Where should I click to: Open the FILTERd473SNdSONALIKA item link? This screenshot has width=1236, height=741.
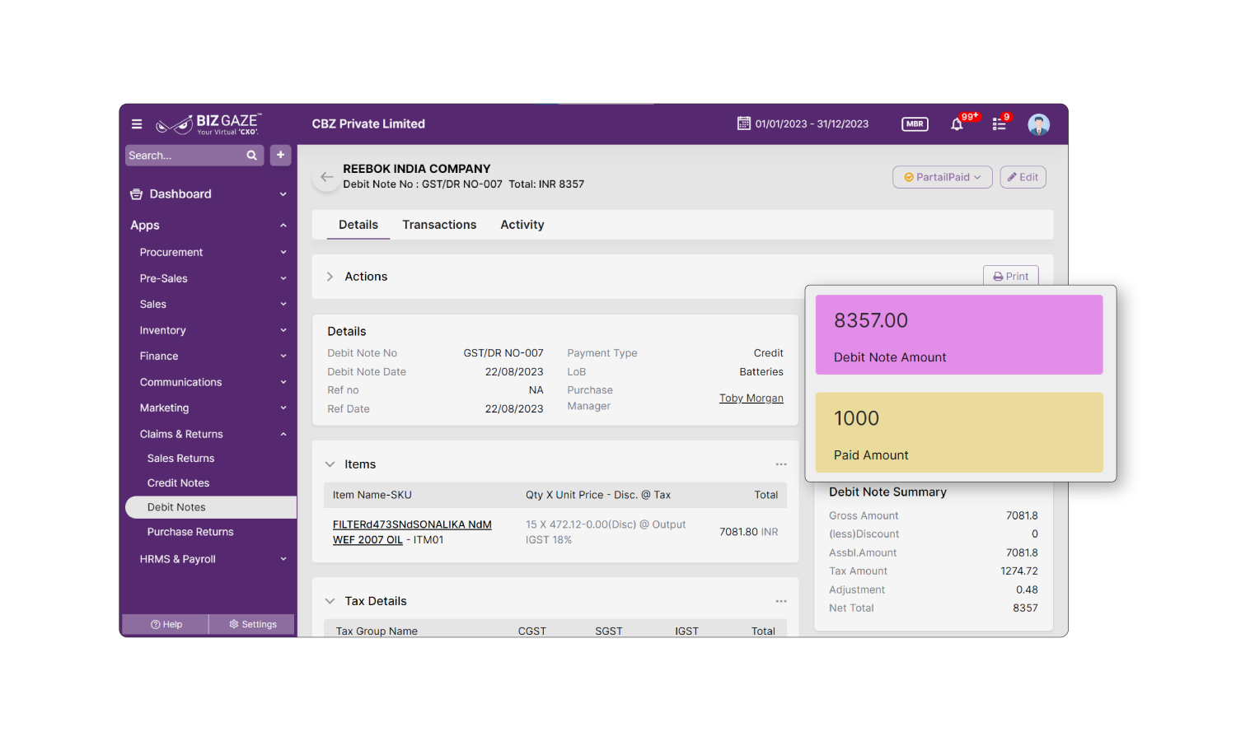tap(412, 532)
